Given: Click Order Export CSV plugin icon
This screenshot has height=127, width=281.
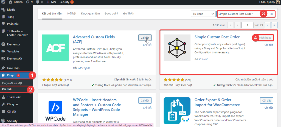Looking at the screenshot, I should 177,111.
